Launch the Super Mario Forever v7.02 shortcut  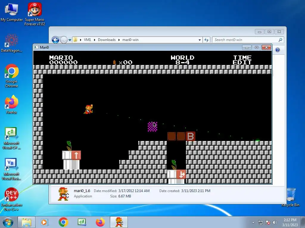pos(35,14)
